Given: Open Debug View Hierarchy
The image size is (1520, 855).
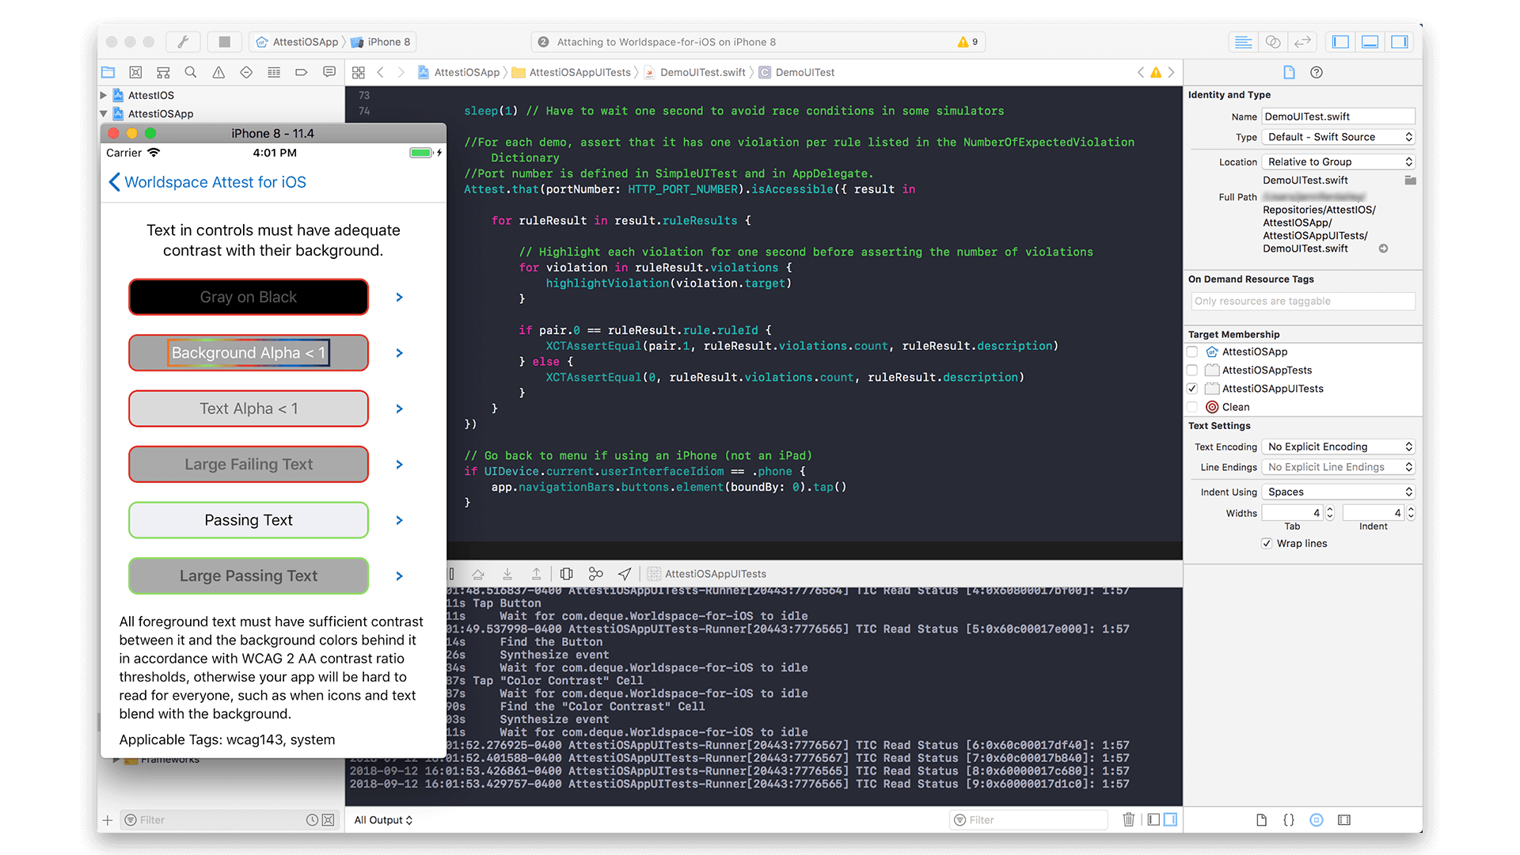Looking at the screenshot, I should point(567,574).
